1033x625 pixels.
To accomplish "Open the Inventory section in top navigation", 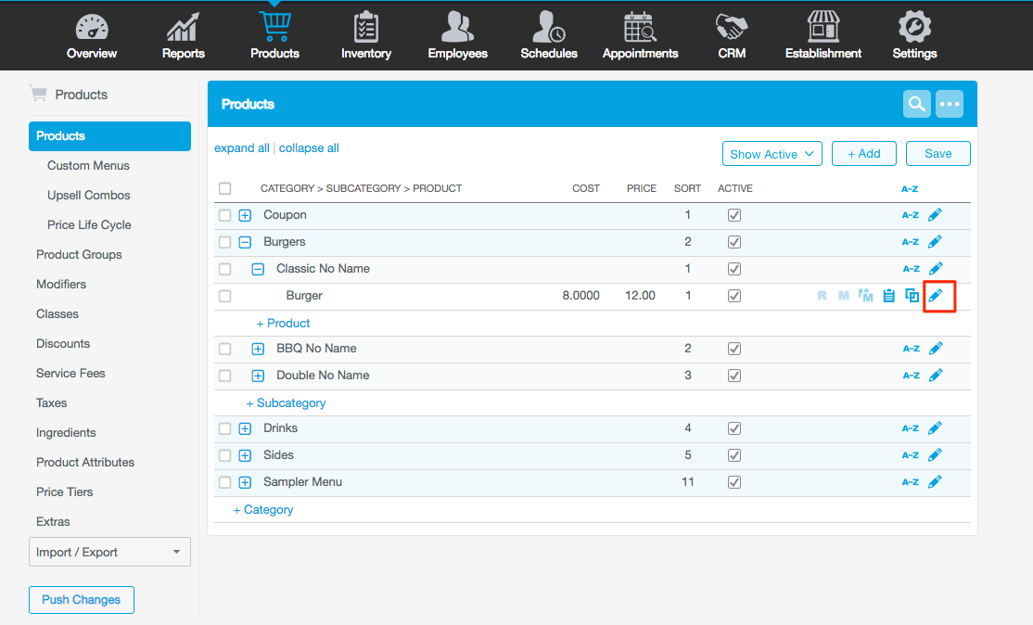I will coord(365,35).
